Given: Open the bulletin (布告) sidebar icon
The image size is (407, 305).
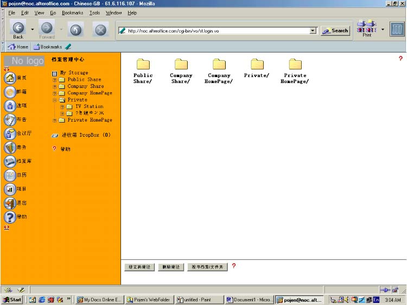Looking at the screenshot, I should tap(10, 119).
